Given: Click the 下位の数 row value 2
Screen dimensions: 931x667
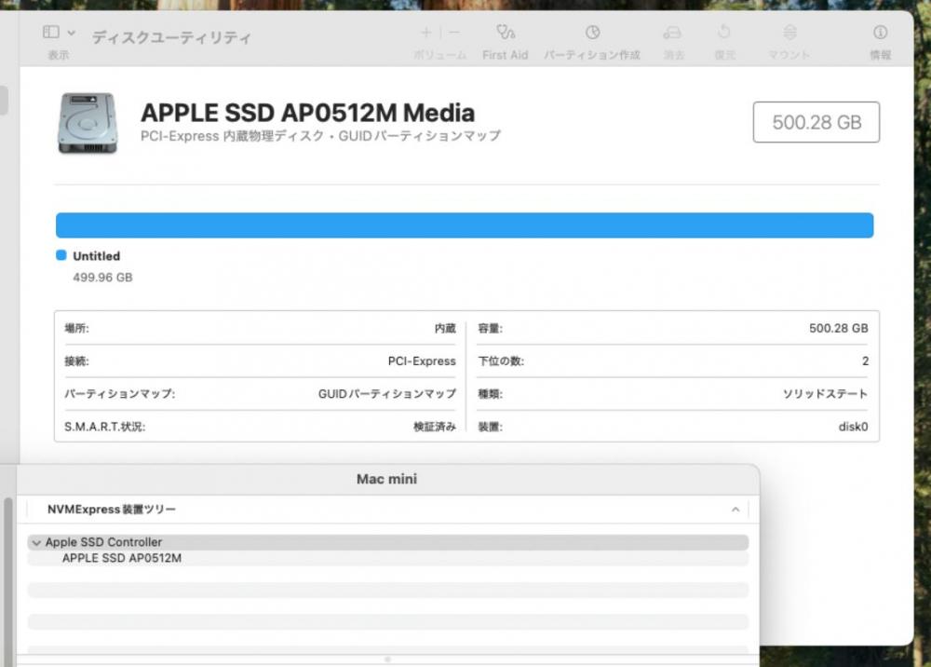Looking at the screenshot, I should point(865,361).
